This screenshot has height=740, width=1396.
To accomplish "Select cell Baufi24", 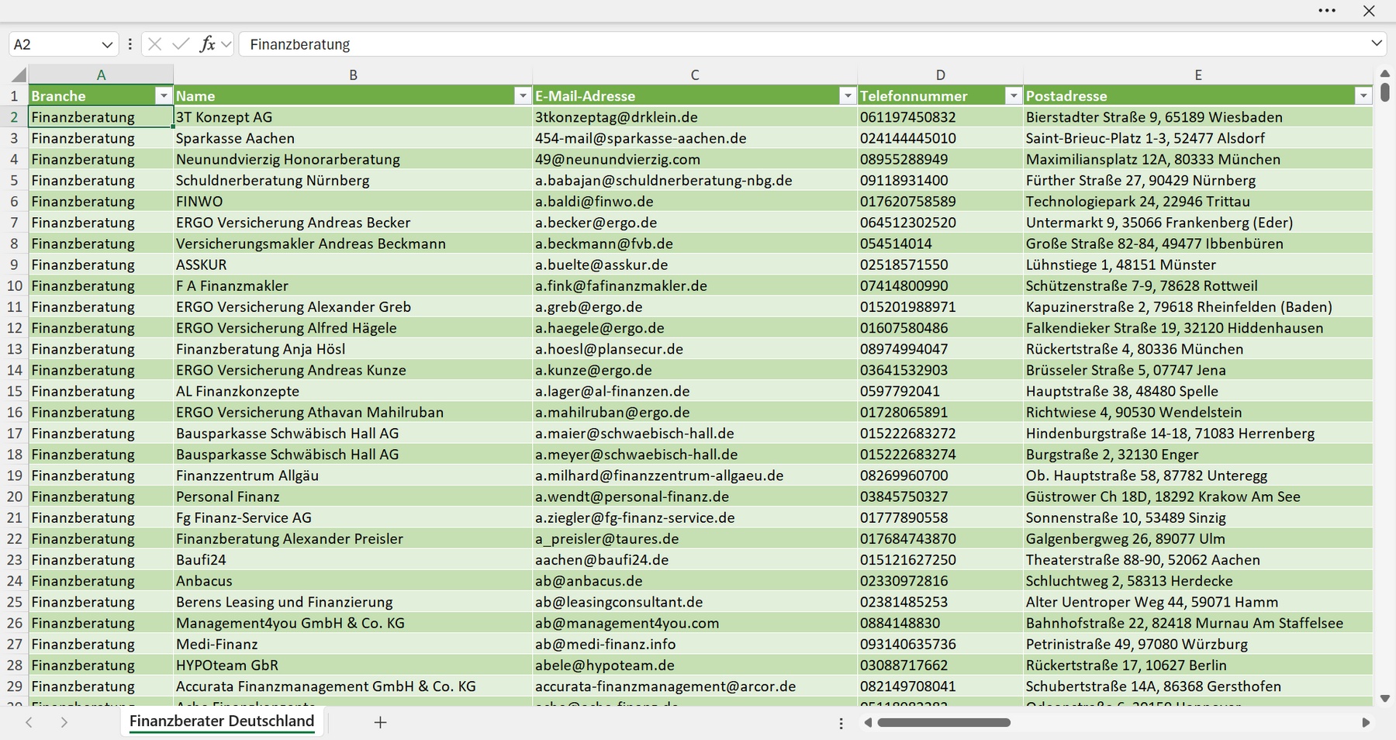I will [x=353, y=560].
